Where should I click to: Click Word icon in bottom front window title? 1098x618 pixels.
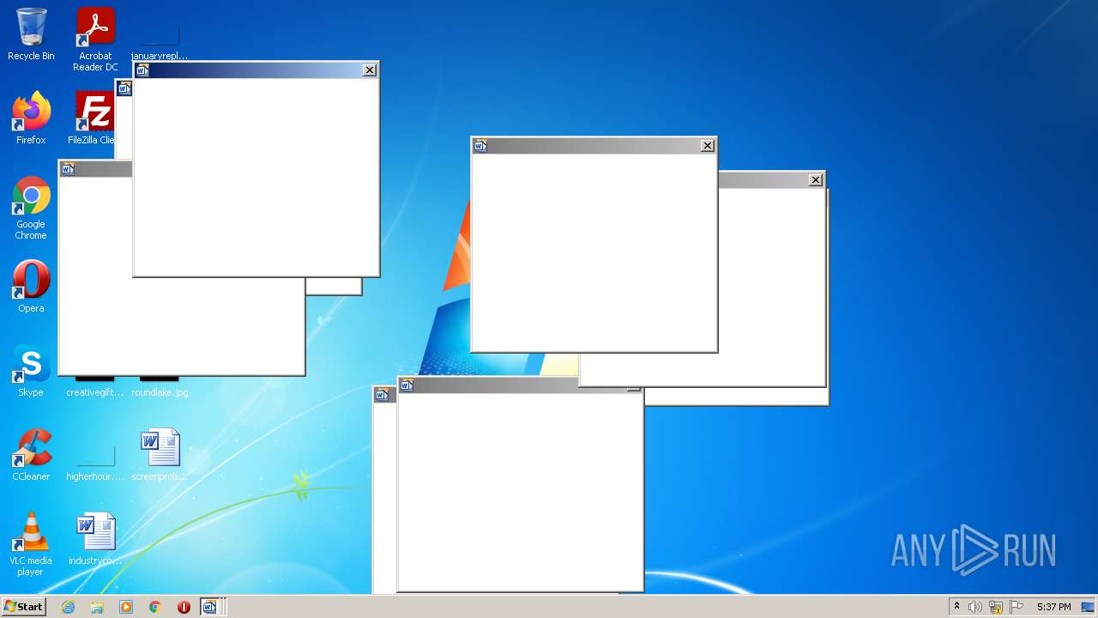[407, 385]
